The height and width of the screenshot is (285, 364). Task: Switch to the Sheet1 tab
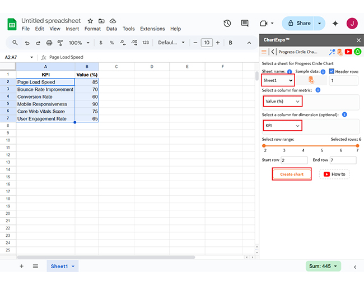(59, 266)
